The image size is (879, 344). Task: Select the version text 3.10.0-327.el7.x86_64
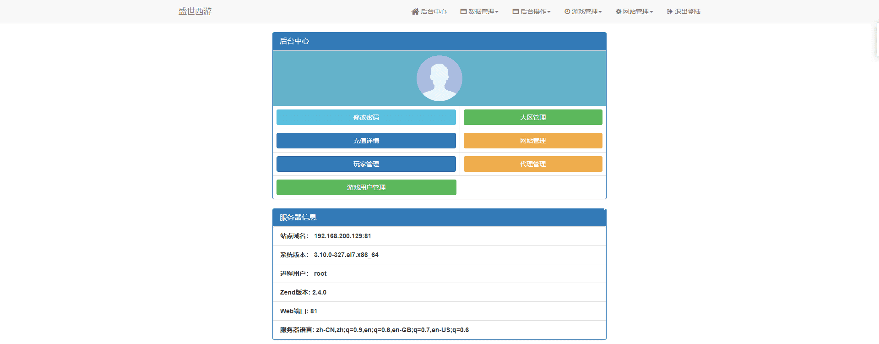click(346, 255)
